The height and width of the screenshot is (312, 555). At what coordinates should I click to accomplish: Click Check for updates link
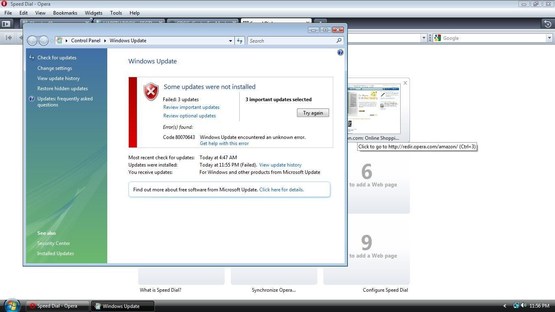(x=57, y=58)
